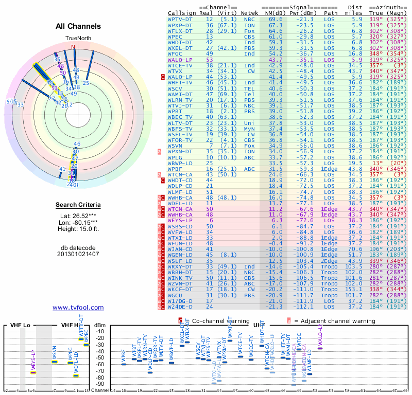Select the W17DG-D callsign
The image size is (412, 395).
[180, 301]
